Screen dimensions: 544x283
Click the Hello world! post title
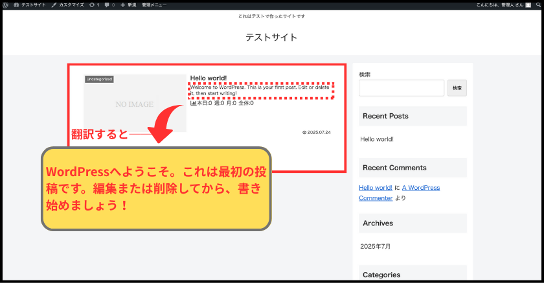pos(209,78)
